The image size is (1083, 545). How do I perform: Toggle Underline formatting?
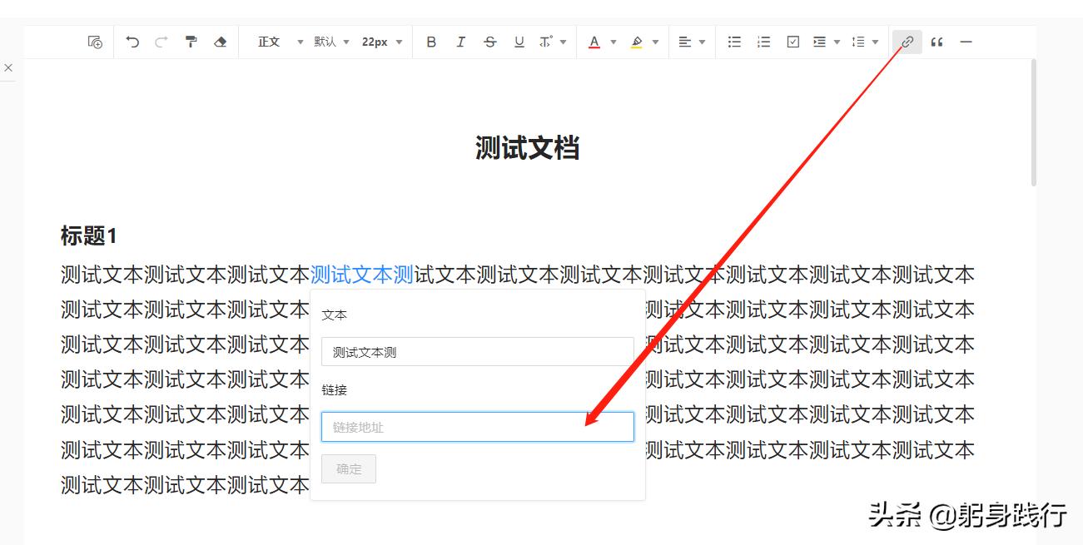[519, 42]
